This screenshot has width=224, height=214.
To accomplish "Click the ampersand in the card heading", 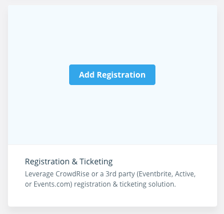I will 74,161.
